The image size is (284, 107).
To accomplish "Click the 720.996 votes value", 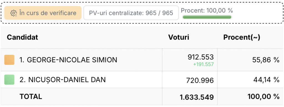I will 200,81.
